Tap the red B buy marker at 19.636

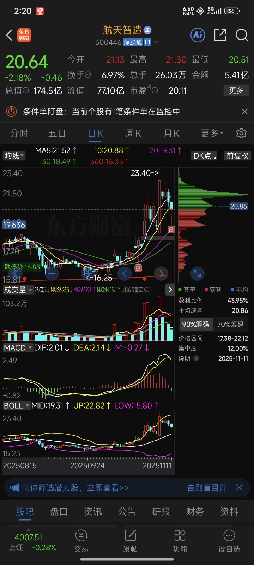171,230
